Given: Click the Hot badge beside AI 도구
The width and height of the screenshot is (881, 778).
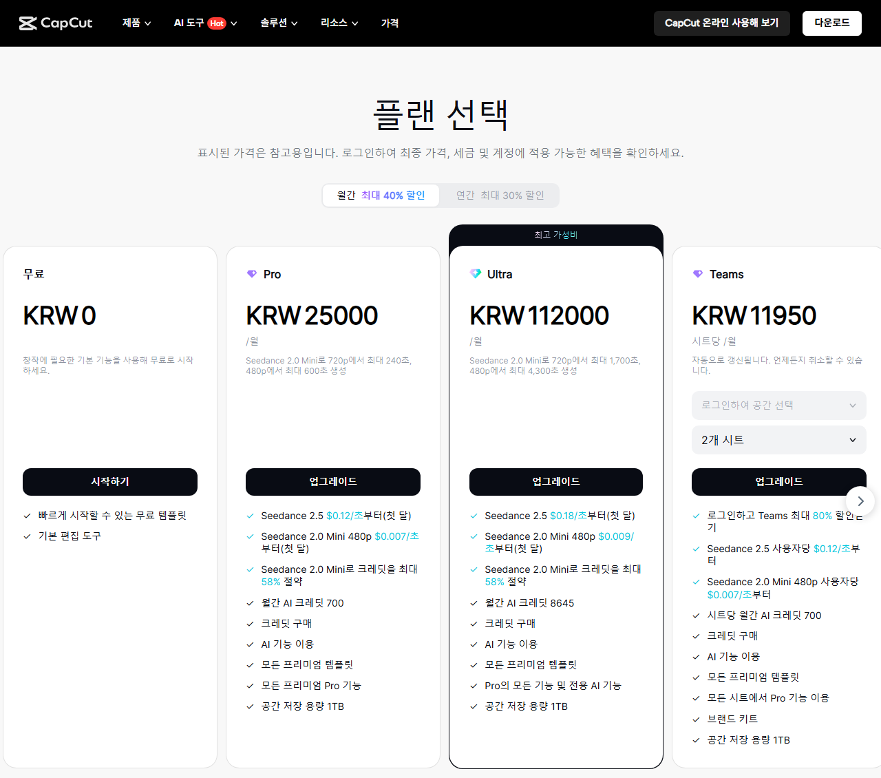Looking at the screenshot, I should tap(217, 23).
